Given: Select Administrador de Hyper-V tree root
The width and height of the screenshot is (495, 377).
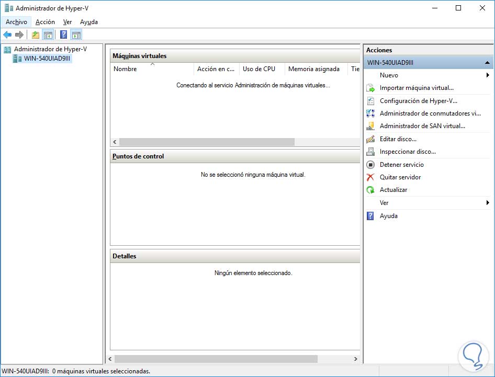Looking at the screenshot, I should [50, 49].
